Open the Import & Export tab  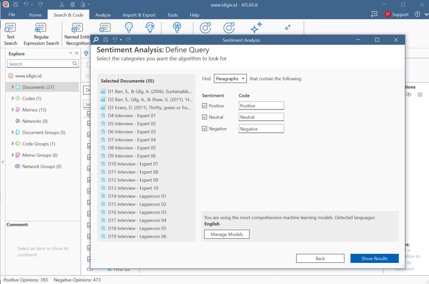coord(139,15)
